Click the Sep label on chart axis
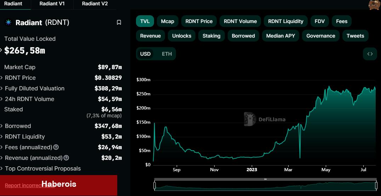381x196 pixels. tap(177, 169)
